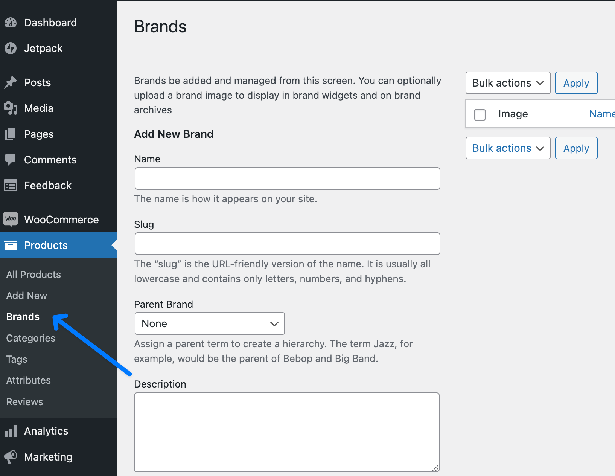The height and width of the screenshot is (476, 615).
Task: Check the select-all checkbox in the brands table
Action: pos(480,114)
